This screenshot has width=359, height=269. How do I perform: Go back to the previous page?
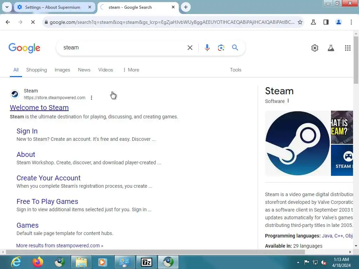click(x=8, y=22)
